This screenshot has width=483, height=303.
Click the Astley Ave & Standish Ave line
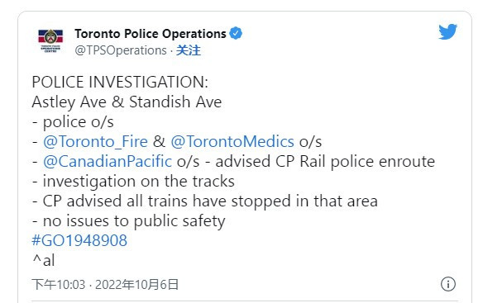127,102
